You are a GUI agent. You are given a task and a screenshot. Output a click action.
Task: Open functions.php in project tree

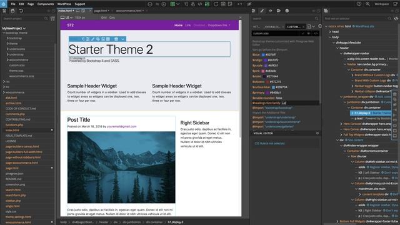point(14,125)
